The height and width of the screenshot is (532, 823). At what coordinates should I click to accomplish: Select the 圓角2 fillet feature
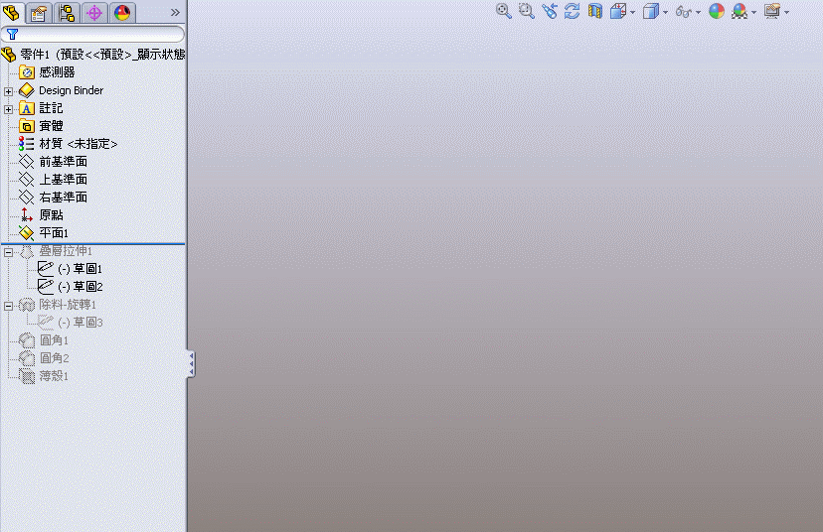(44, 358)
